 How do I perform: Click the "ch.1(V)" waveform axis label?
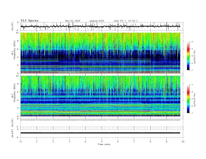pos(12,26)
